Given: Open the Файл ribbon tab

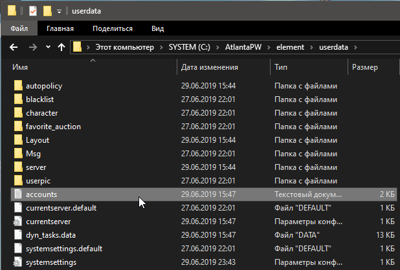Looking at the screenshot, I should coord(19,28).
